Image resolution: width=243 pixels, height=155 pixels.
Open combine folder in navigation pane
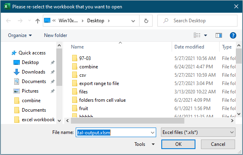31,101
